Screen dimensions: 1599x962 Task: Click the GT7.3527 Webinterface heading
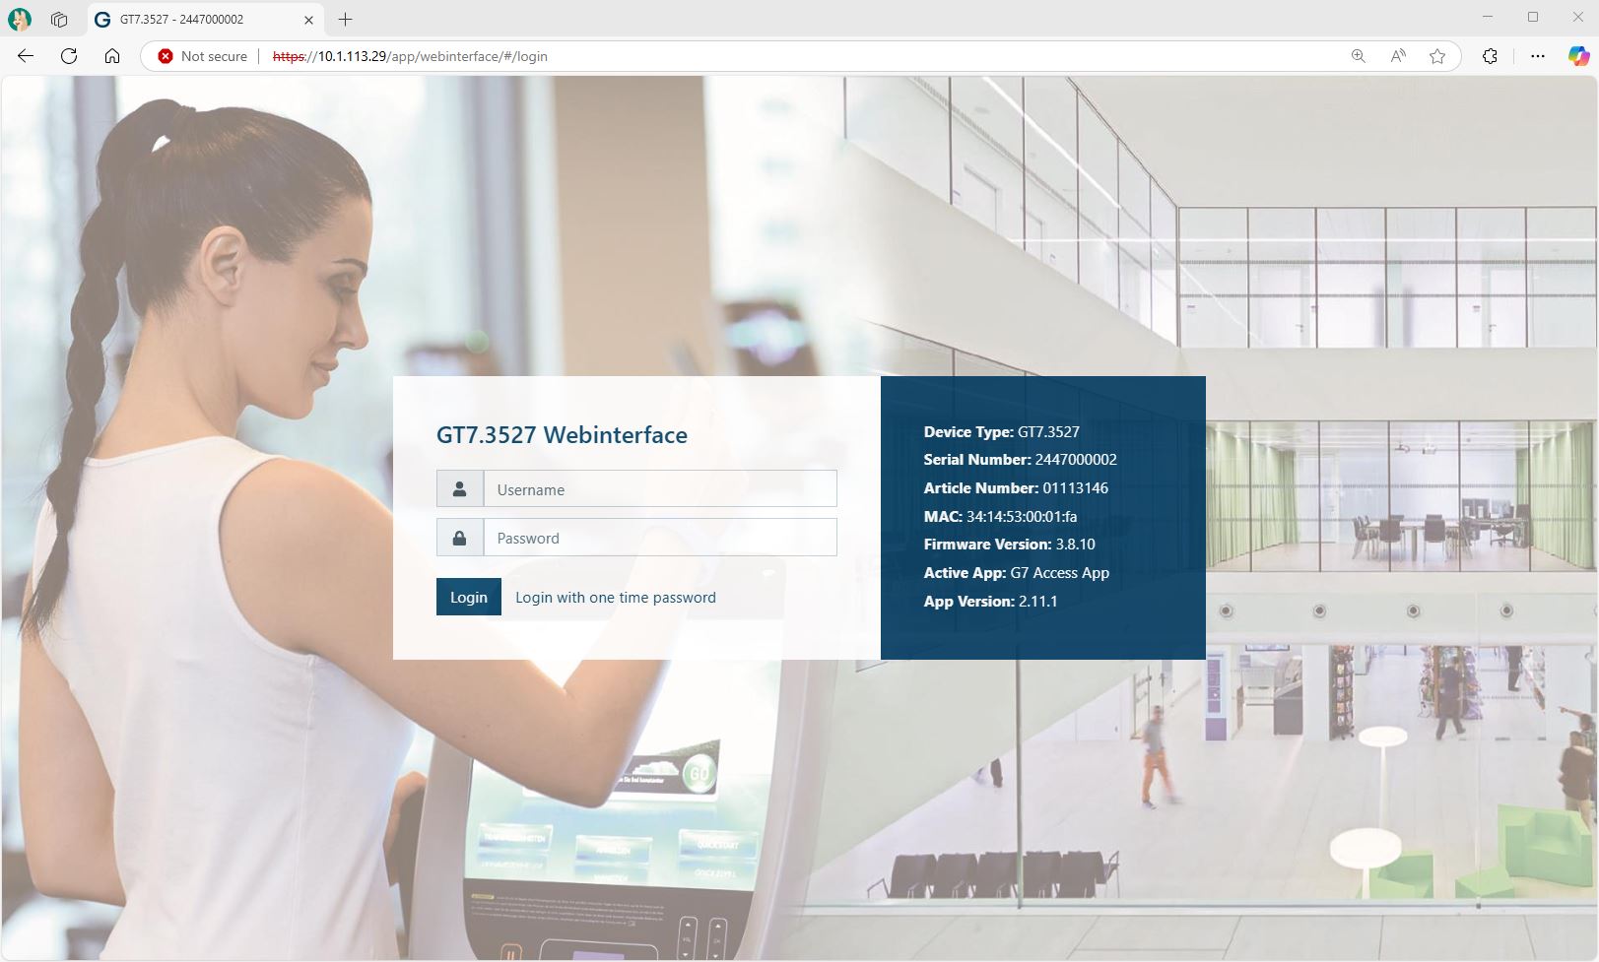pos(562,435)
